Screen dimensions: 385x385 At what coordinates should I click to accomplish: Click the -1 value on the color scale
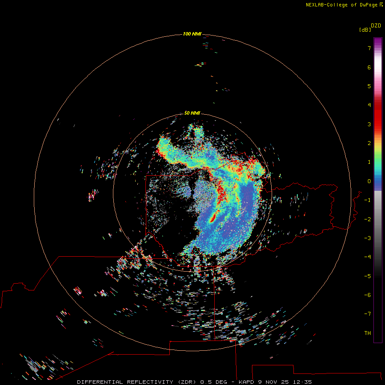(x=367, y=200)
